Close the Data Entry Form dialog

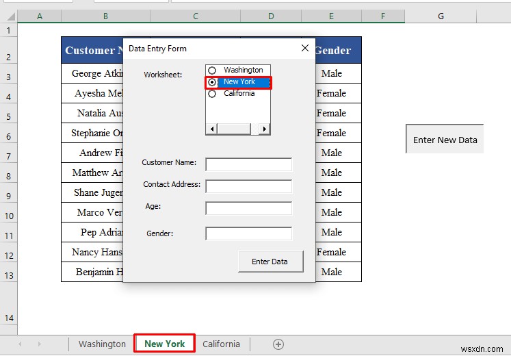point(305,48)
